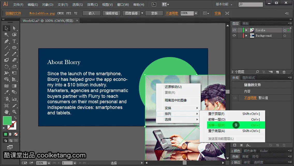Select the Pen tool
Image resolution: width=294 pixels, height=166 pixels.
pos(6,41)
